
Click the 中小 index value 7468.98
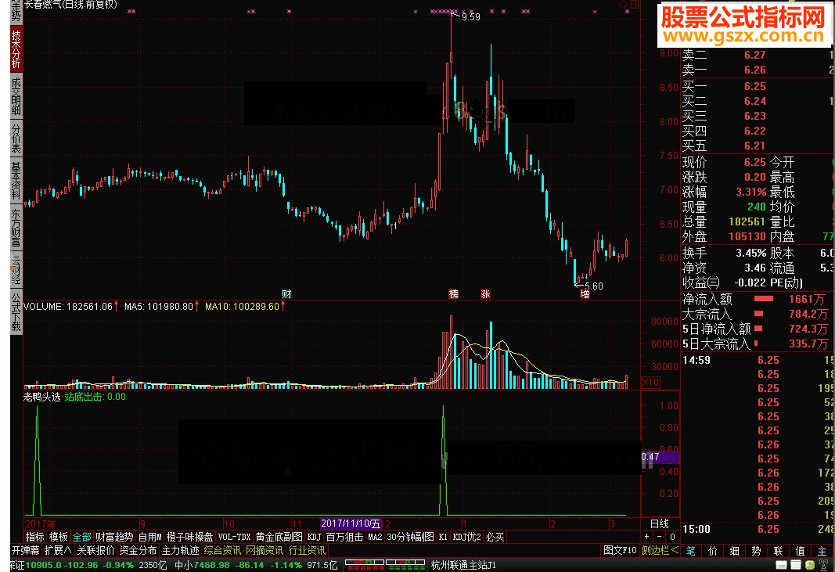point(211,565)
